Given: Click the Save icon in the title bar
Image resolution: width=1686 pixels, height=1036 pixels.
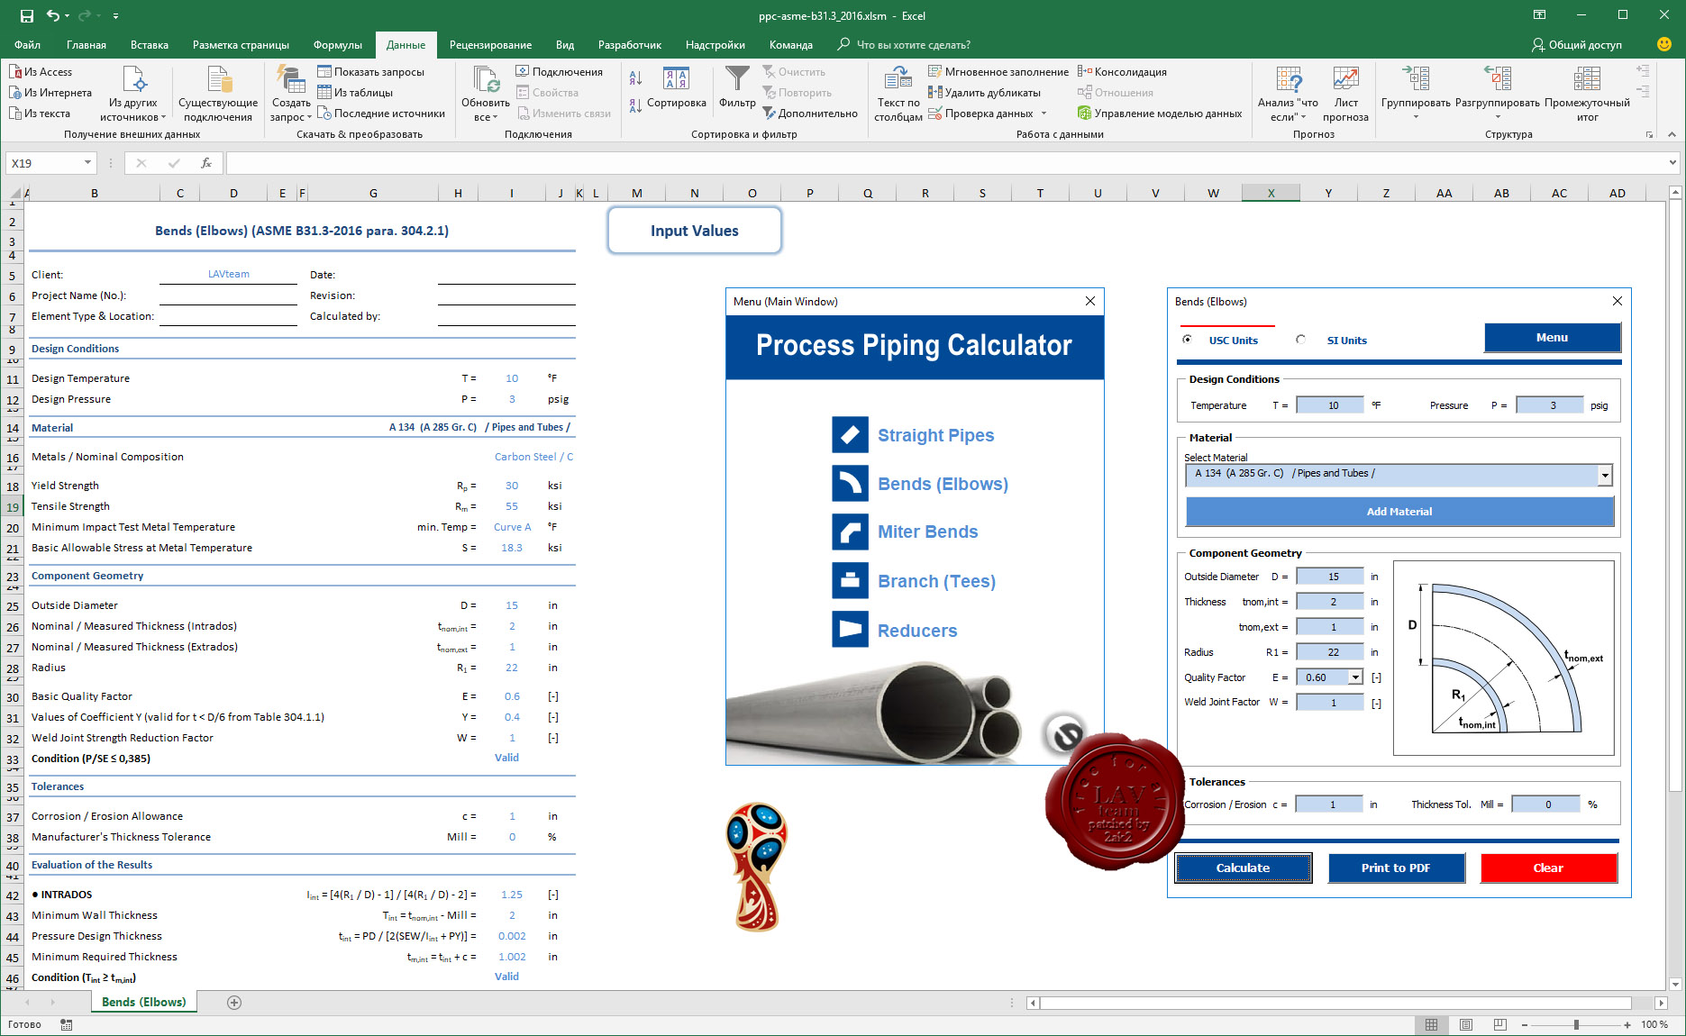Looking at the screenshot, I should [26, 15].
